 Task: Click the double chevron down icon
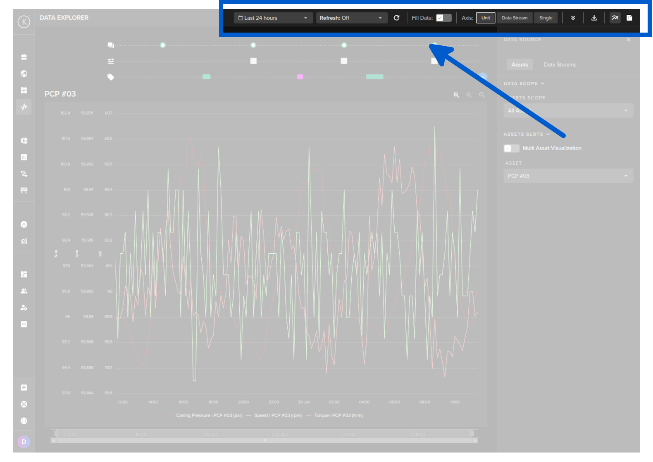coord(573,18)
